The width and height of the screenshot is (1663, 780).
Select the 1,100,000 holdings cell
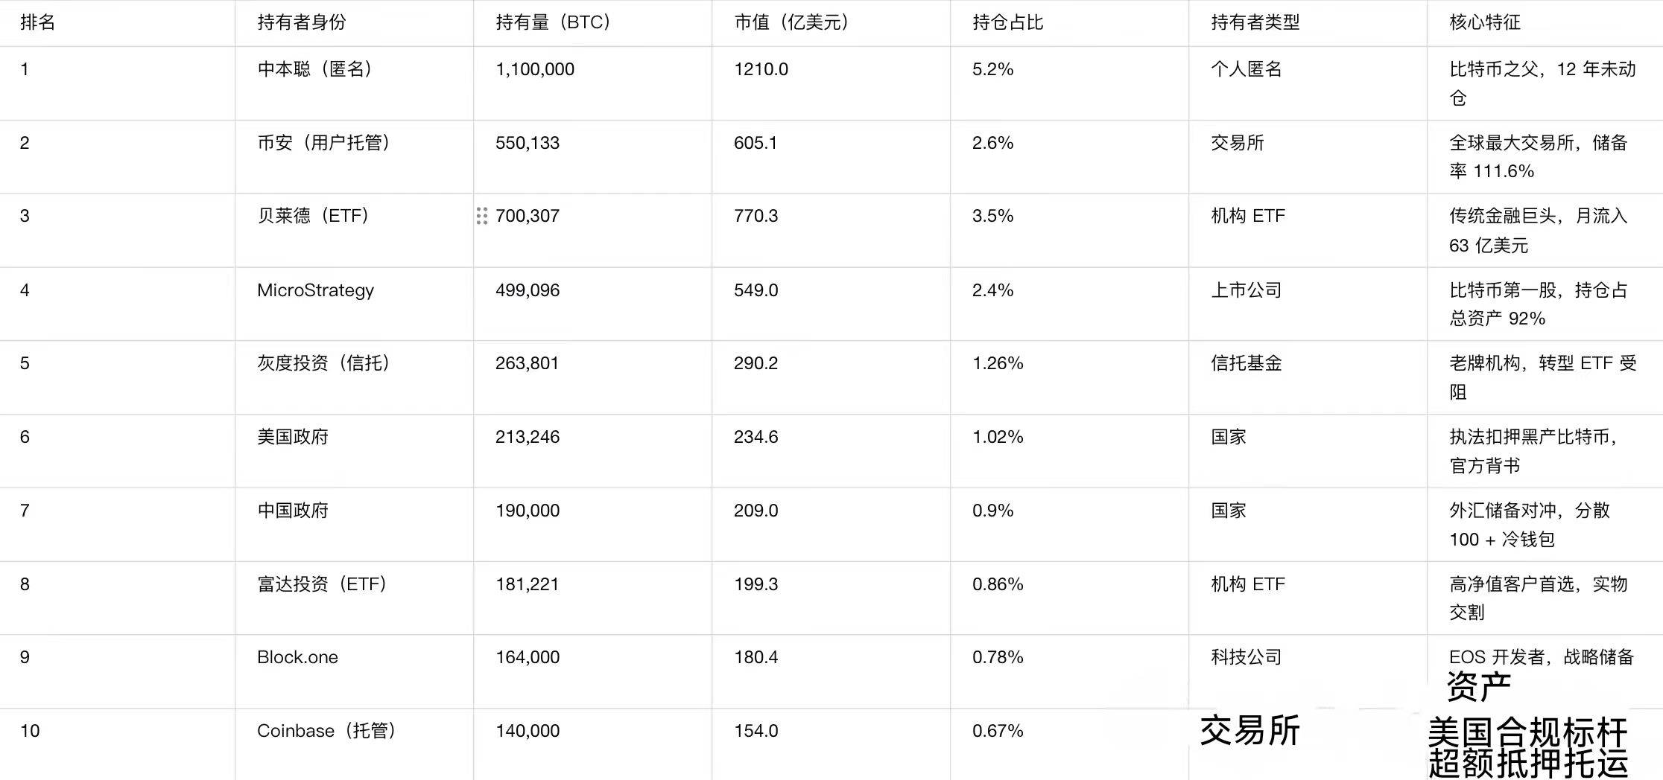coord(535,69)
